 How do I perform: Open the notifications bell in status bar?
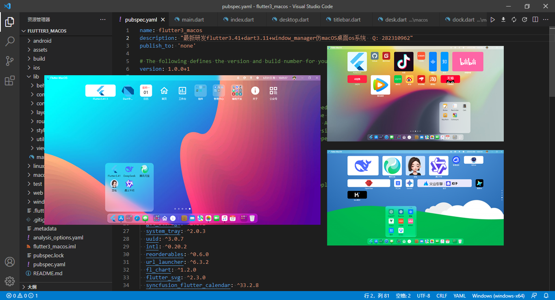tap(546, 296)
